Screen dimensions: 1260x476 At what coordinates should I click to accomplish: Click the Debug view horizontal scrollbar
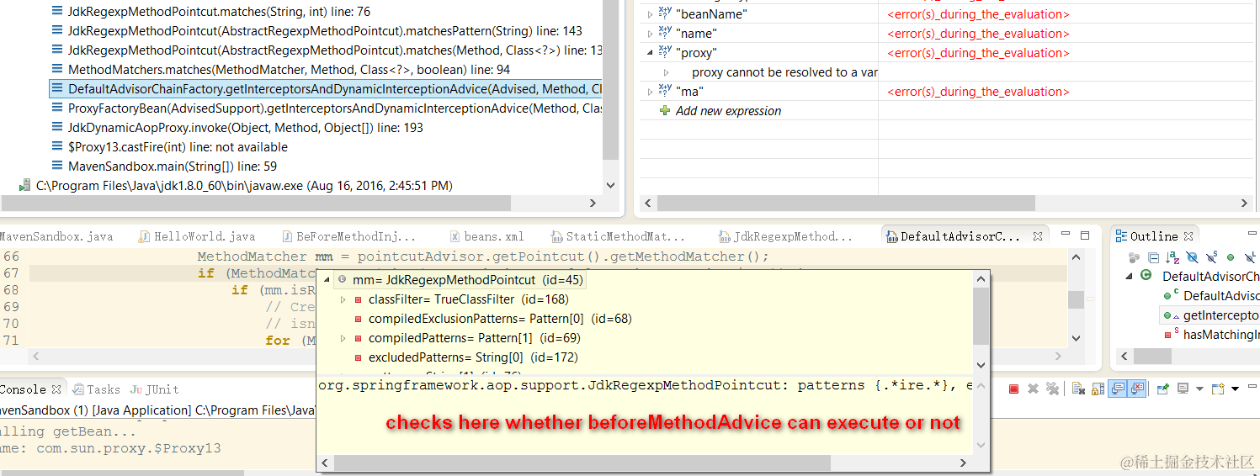[256, 204]
